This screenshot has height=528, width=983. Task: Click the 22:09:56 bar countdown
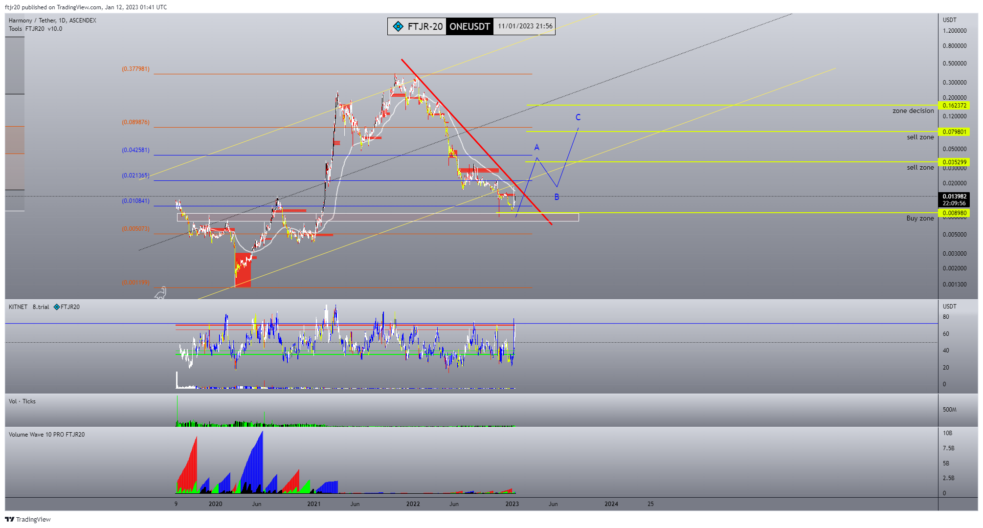pos(954,203)
